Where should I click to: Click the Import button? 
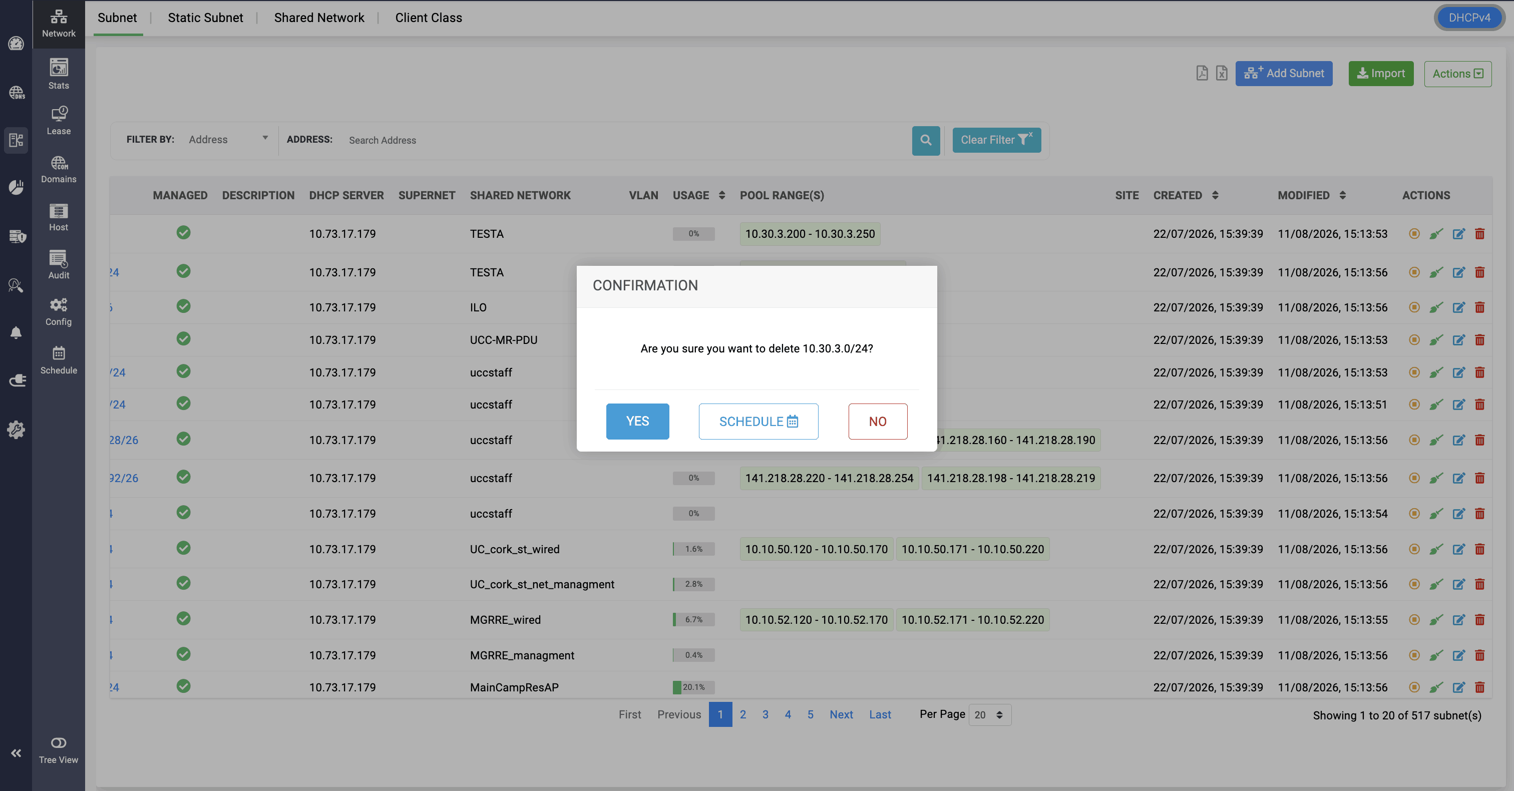click(1381, 74)
